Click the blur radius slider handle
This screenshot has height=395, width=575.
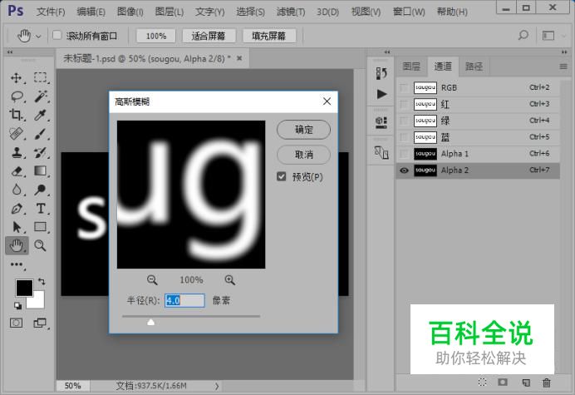click(x=150, y=322)
